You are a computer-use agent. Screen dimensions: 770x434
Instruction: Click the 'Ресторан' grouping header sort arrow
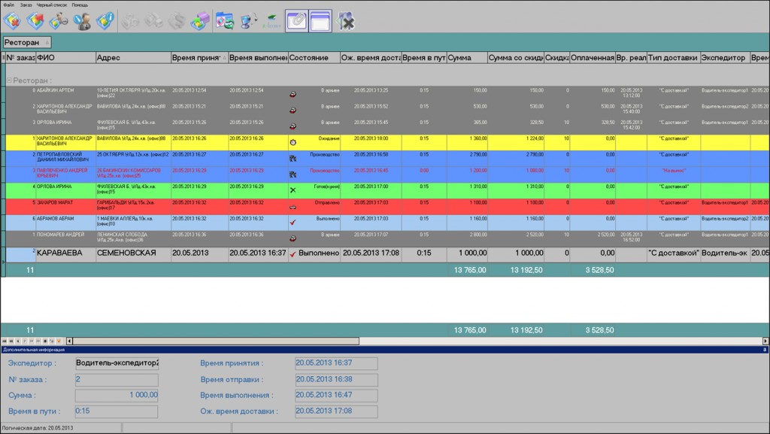47,43
